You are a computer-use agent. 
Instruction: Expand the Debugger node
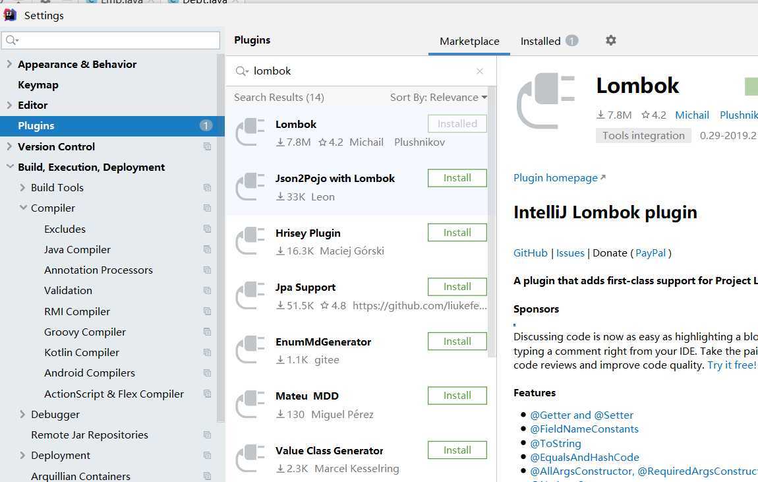22,414
